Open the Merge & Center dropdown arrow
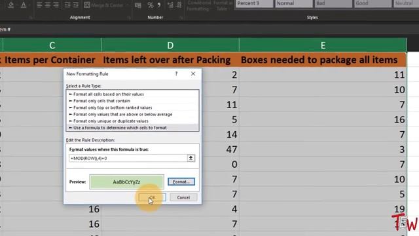 (128, 5)
